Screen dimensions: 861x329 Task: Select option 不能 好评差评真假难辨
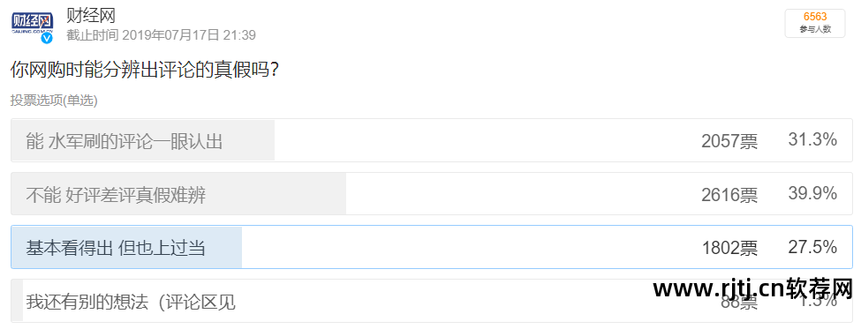pyautogui.click(x=431, y=193)
